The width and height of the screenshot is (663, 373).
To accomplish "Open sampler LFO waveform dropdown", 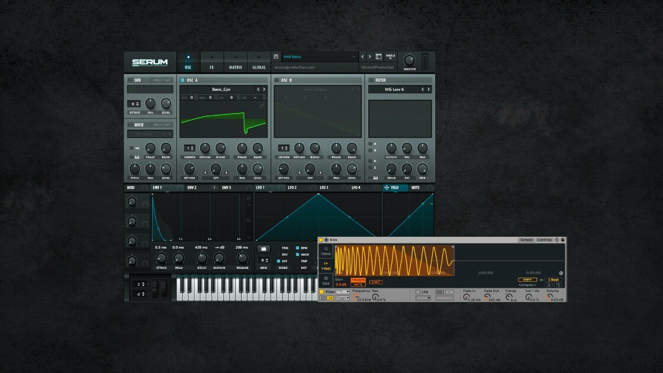I will point(423,298).
